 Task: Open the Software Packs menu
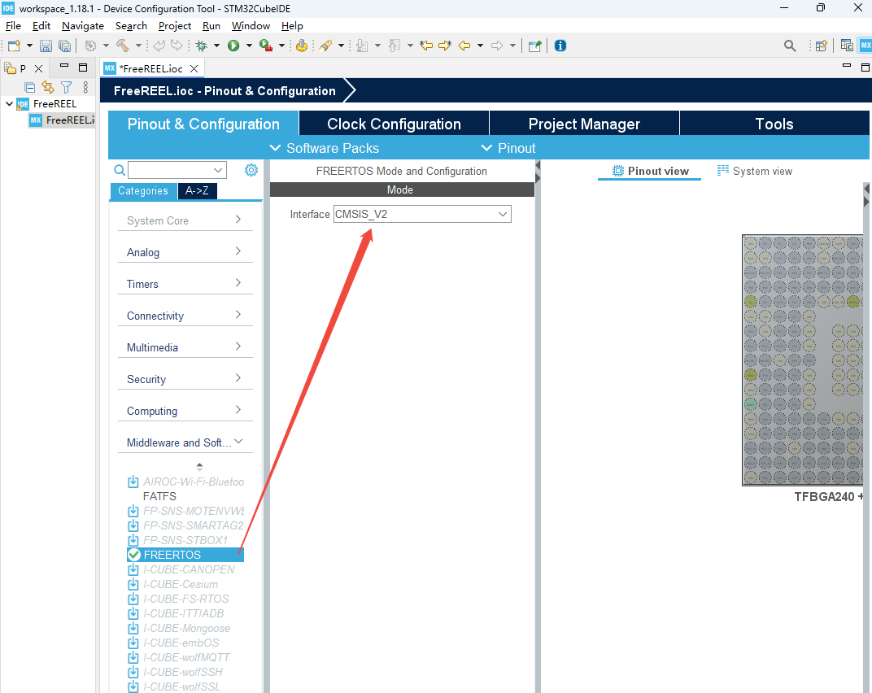click(325, 148)
